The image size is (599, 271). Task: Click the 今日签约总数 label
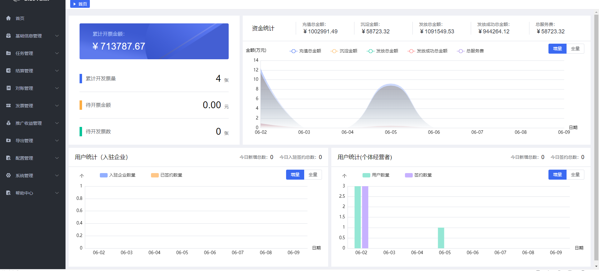565,157
